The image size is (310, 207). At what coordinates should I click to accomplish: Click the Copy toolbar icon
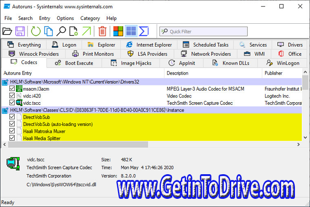click(48, 31)
